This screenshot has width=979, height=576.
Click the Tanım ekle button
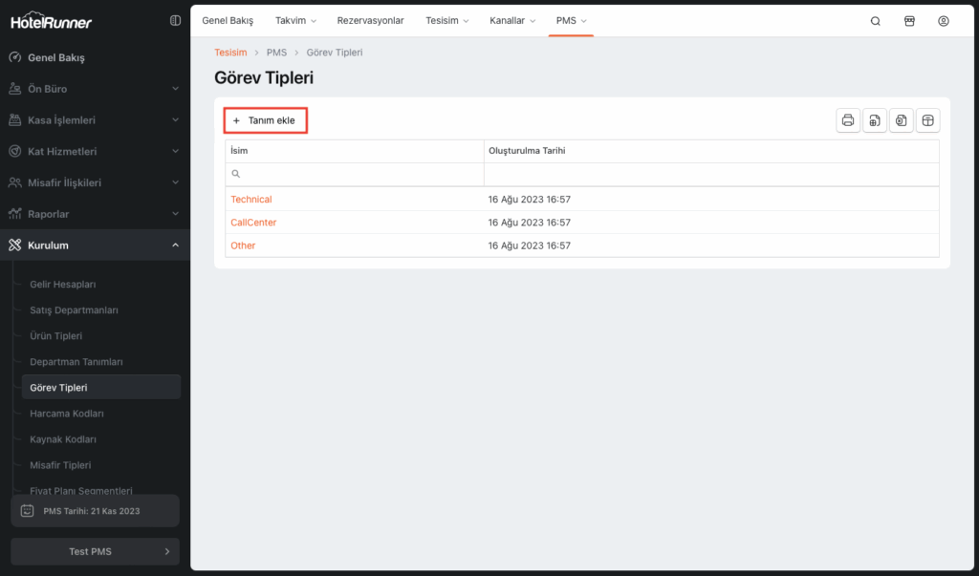click(265, 120)
